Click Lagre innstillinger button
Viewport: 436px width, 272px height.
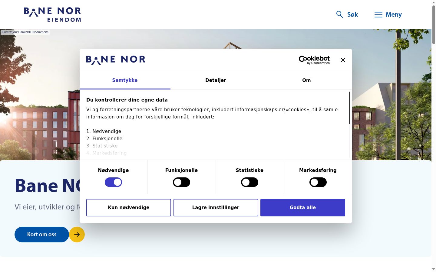pyautogui.click(x=216, y=208)
